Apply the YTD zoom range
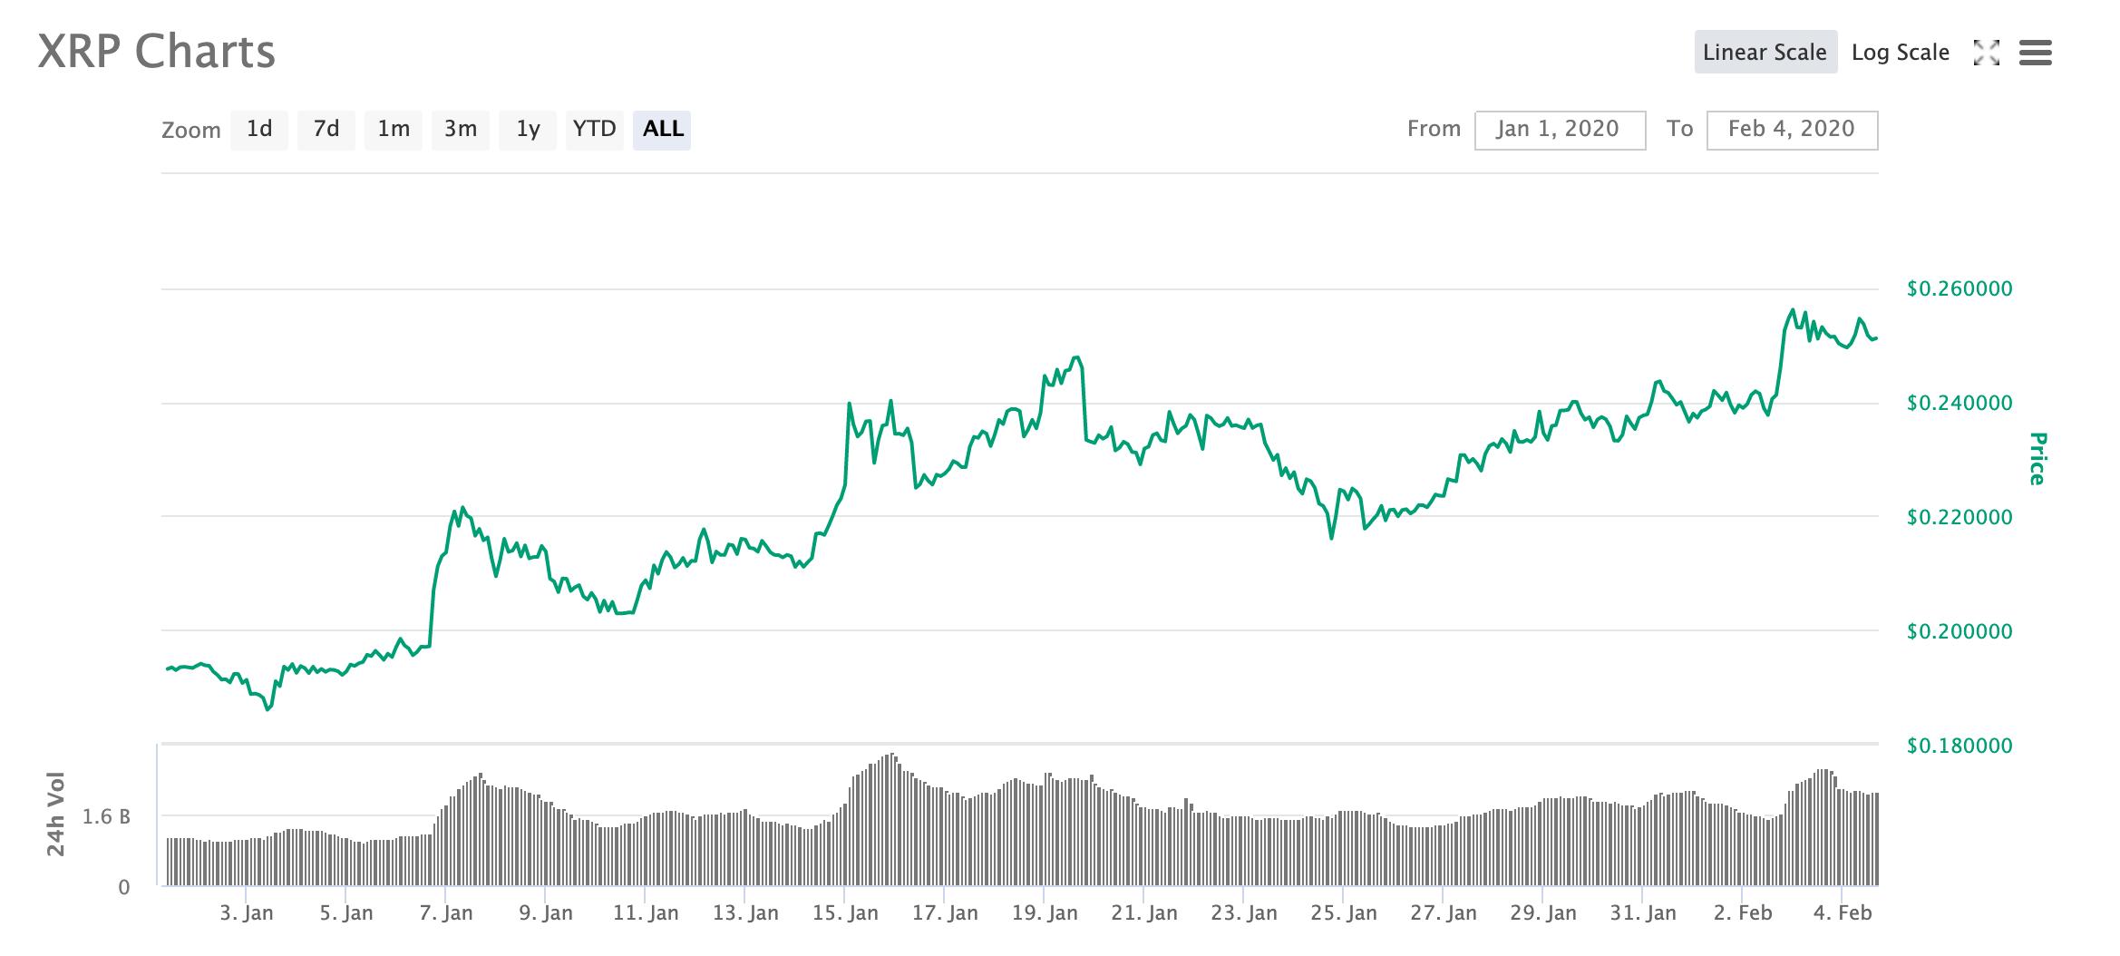This screenshot has width=2120, height=956. tap(594, 129)
